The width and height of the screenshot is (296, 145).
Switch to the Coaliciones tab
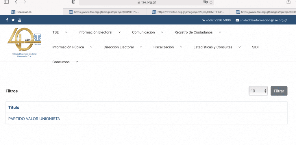(24, 12)
